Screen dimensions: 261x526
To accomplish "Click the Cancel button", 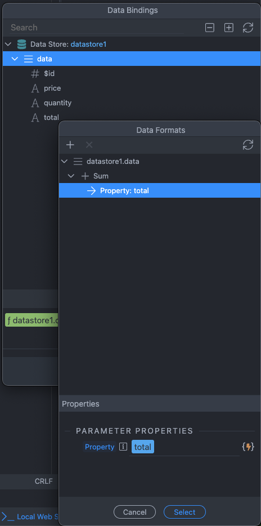I will (x=134, y=512).
